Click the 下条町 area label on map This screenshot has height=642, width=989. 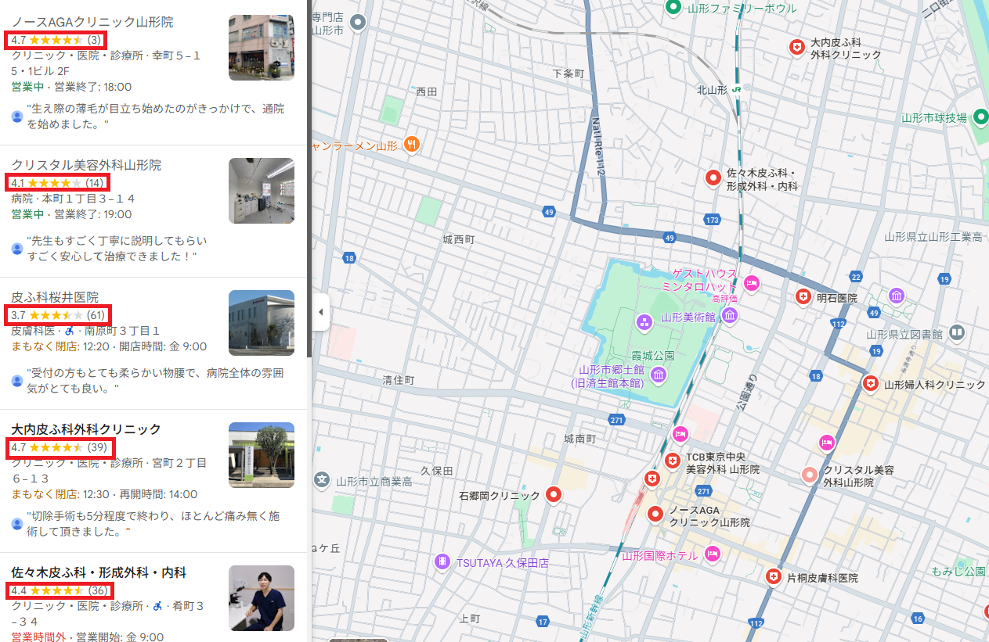(x=568, y=74)
